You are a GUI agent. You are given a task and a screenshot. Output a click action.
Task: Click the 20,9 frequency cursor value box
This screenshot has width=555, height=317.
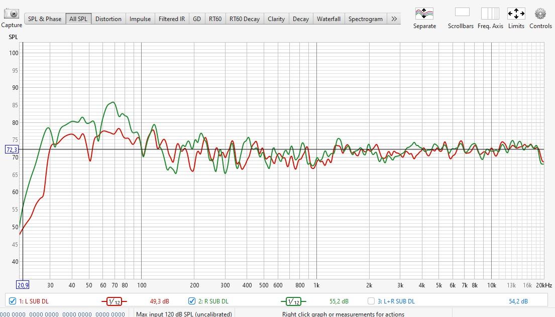coord(23,284)
